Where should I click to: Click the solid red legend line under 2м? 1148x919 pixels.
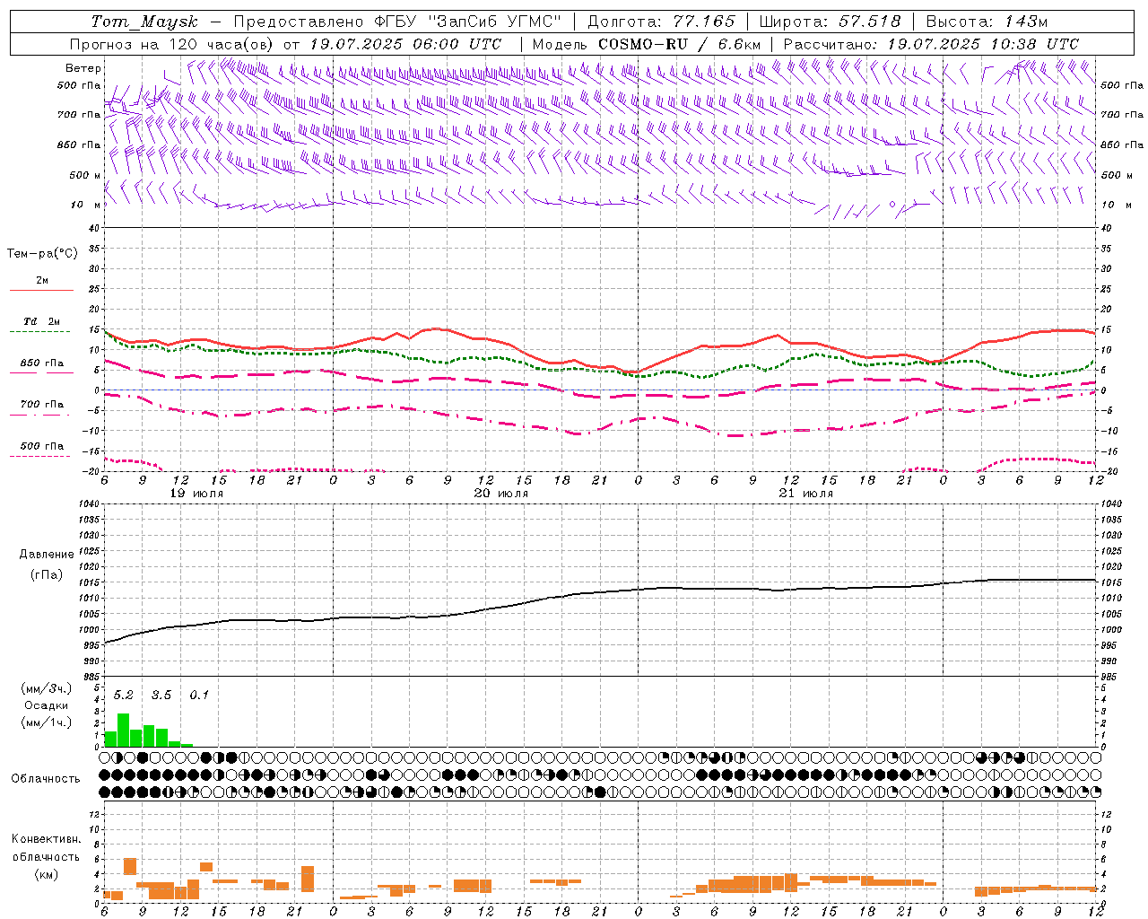click(41, 291)
